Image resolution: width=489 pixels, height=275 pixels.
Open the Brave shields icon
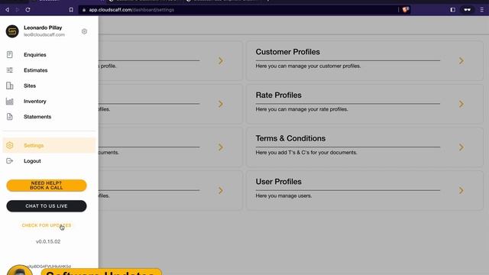point(406,10)
